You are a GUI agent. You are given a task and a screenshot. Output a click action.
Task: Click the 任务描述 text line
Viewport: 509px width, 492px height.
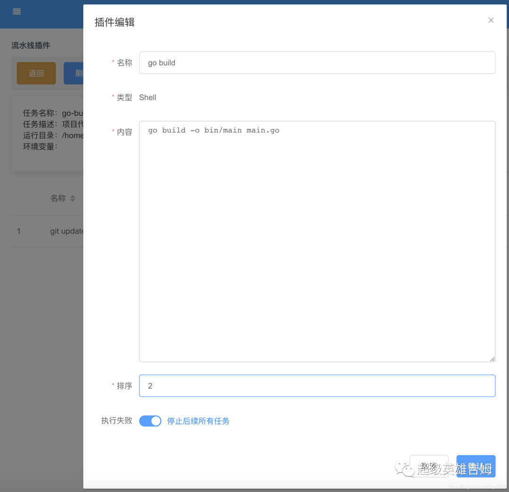click(x=53, y=124)
